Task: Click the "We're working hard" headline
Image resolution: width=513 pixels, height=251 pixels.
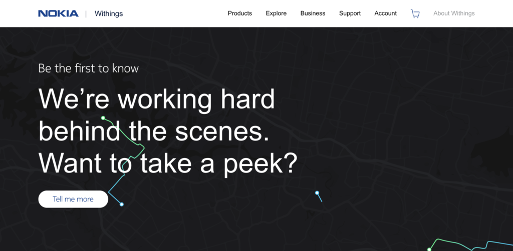Action: (156, 98)
